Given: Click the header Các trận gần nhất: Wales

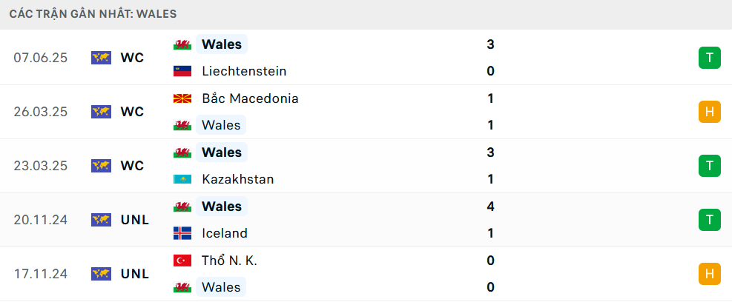Looking at the screenshot, I should click(x=93, y=14).
